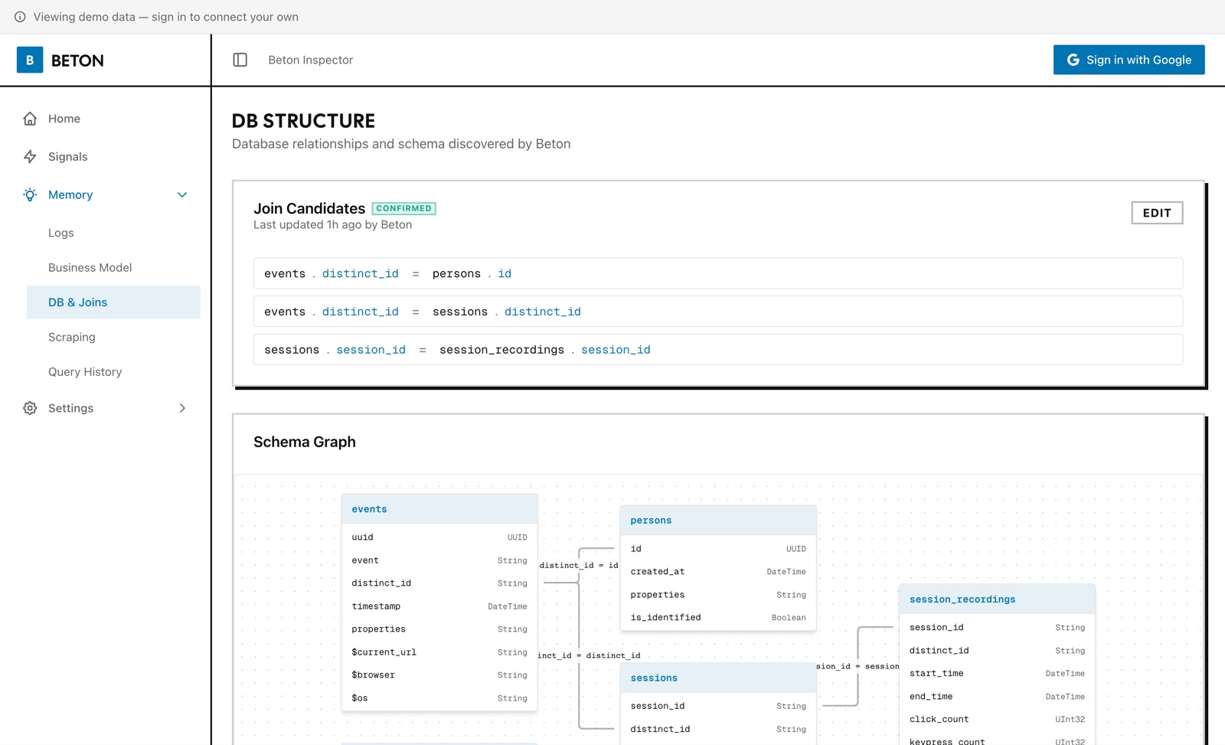This screenshot has width=1225, height=745.
Task: Click the Settings gear icon
Action: tap(30, 408)
